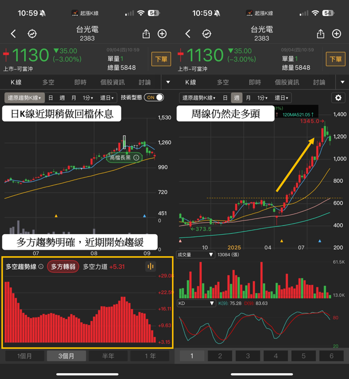This screenshot has height=379, width=349.
Task: Open 還日 dropdown on left screen
Action: coord(107,98)
